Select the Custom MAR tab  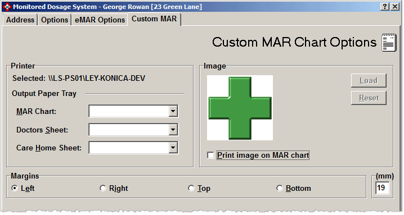(x=154, y=19)
